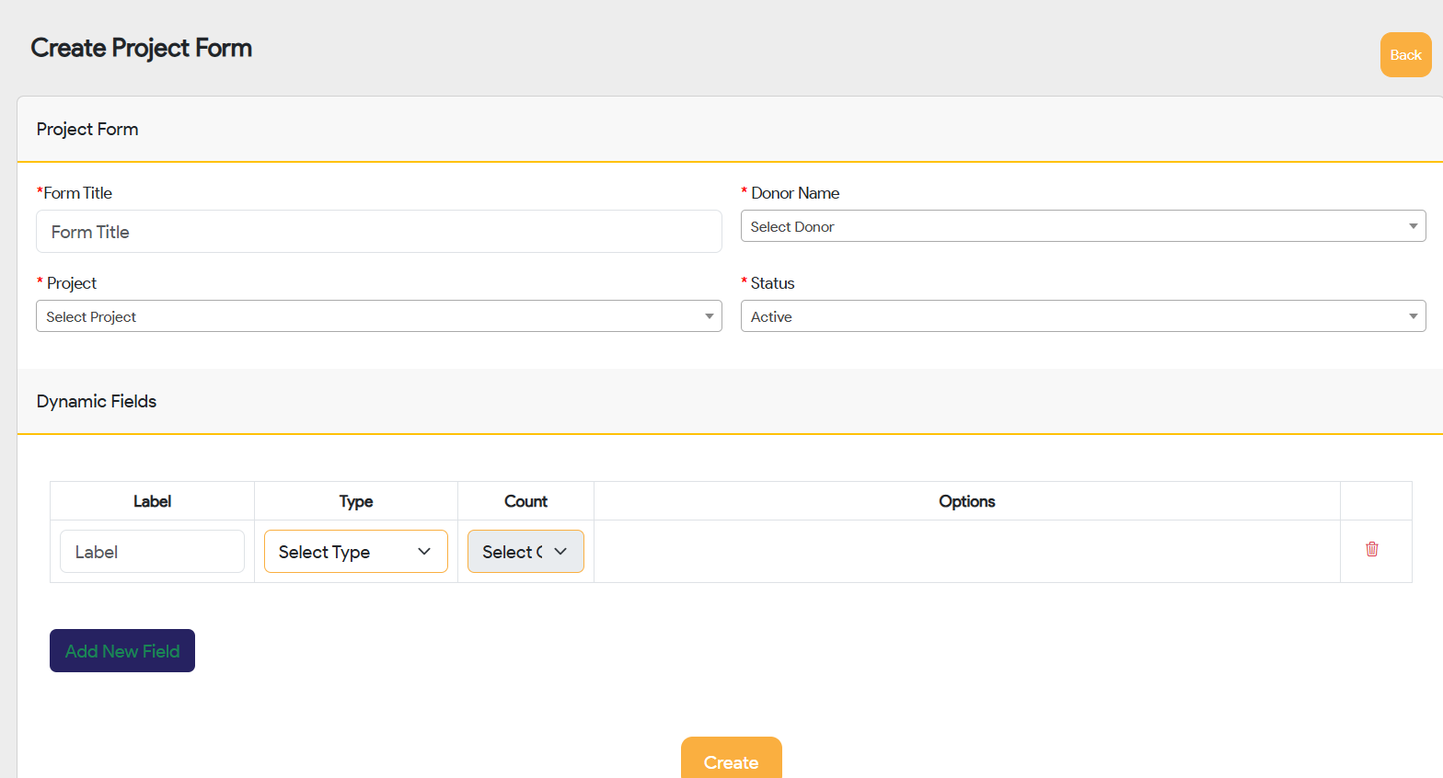Image resolution: width=1443 pixels, height=778 pixels.
Task: Click the Project Form section heading
Action: pyautogui.click(x=87, y=130)
